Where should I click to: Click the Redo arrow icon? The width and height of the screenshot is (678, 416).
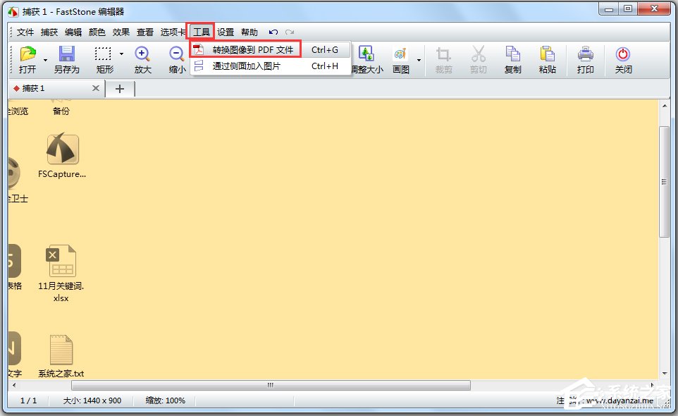pos(290,32)
